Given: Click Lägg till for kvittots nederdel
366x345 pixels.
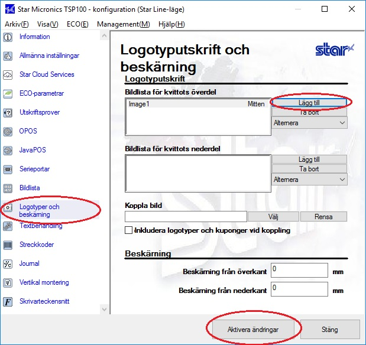Looking at the screenshot, I should point(309,160).
